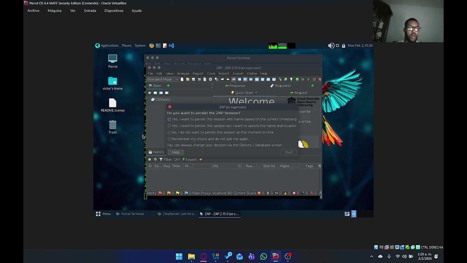
Task: Open the Applications menu in Parrot panel
Action: pyautogui.click(x=107, y=46)
